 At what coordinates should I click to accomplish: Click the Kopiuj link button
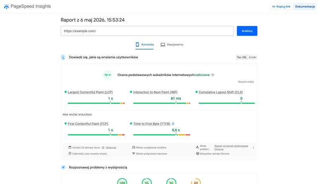pyautogui.click(x=281, y=6)
